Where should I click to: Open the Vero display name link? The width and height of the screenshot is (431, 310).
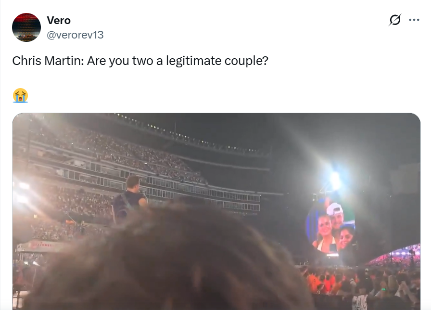(x=59, y=20)
